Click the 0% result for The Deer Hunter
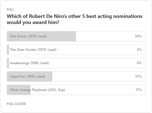 (x=139, y=50)
